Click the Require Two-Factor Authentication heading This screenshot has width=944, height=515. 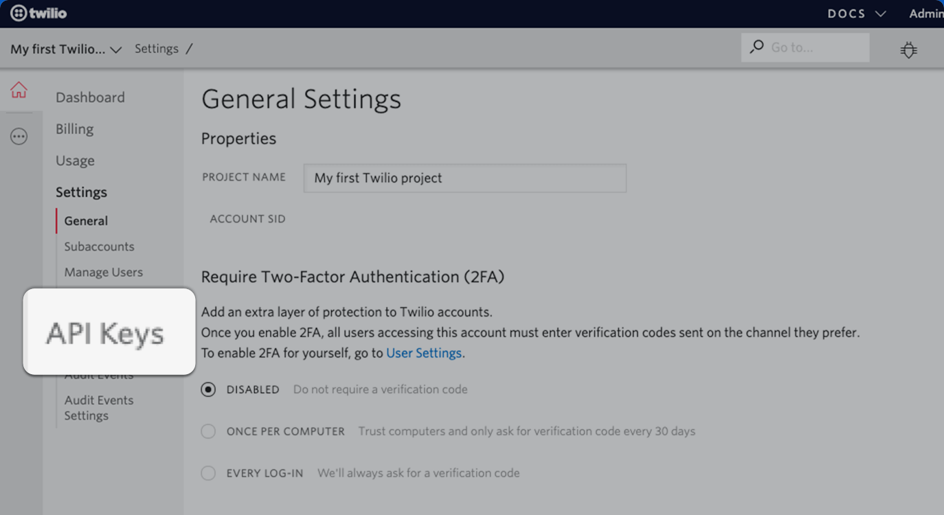[x=352, y=277]
